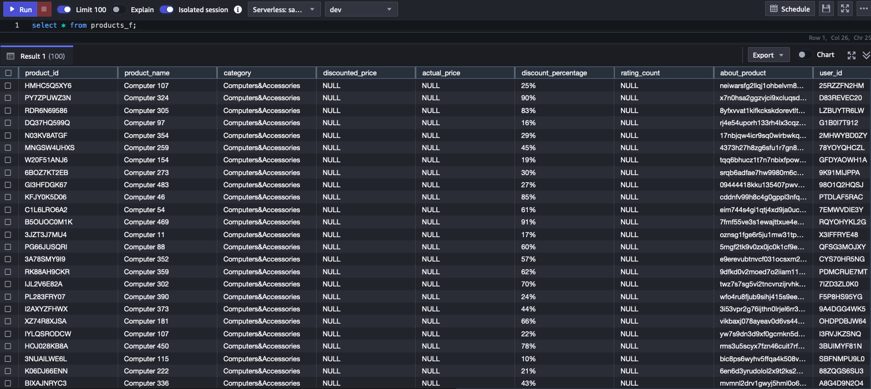Click the table icon on the Result 1 tab
This screenshot has height=389, width=871.
point(11,56)
